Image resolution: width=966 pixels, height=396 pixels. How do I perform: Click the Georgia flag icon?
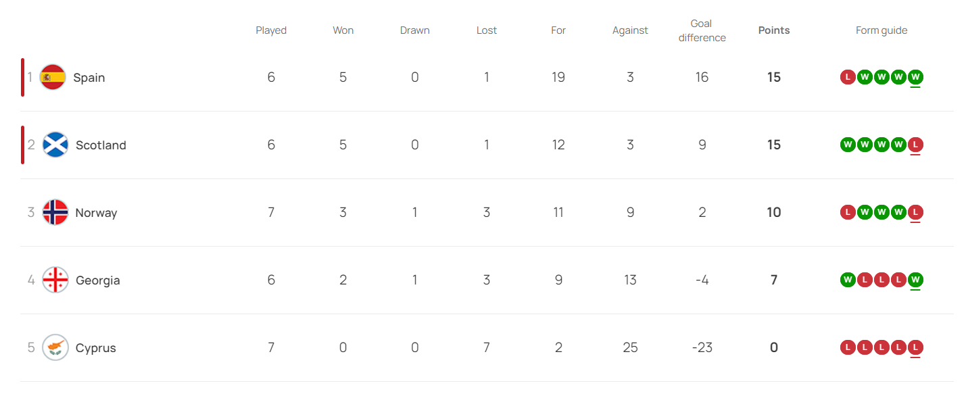point(55,280)
